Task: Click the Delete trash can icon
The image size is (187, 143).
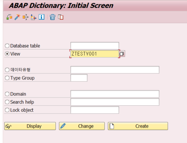Action: click(x=53, y=17)
